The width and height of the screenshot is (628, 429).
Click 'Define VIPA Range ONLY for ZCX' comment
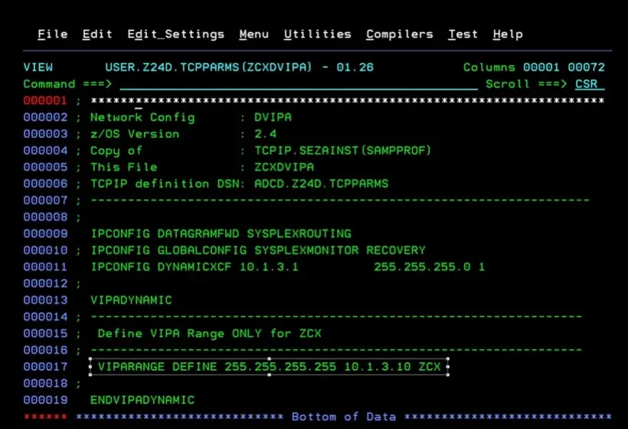pos(210,333)
